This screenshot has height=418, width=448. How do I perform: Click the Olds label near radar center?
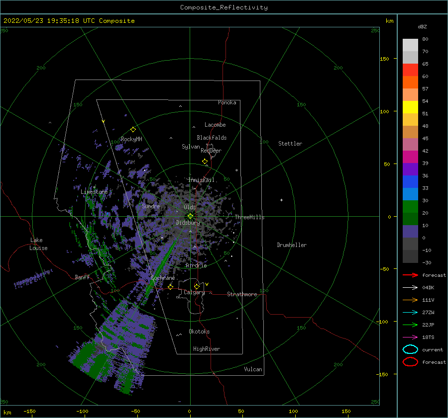click(x=190, y=207)
